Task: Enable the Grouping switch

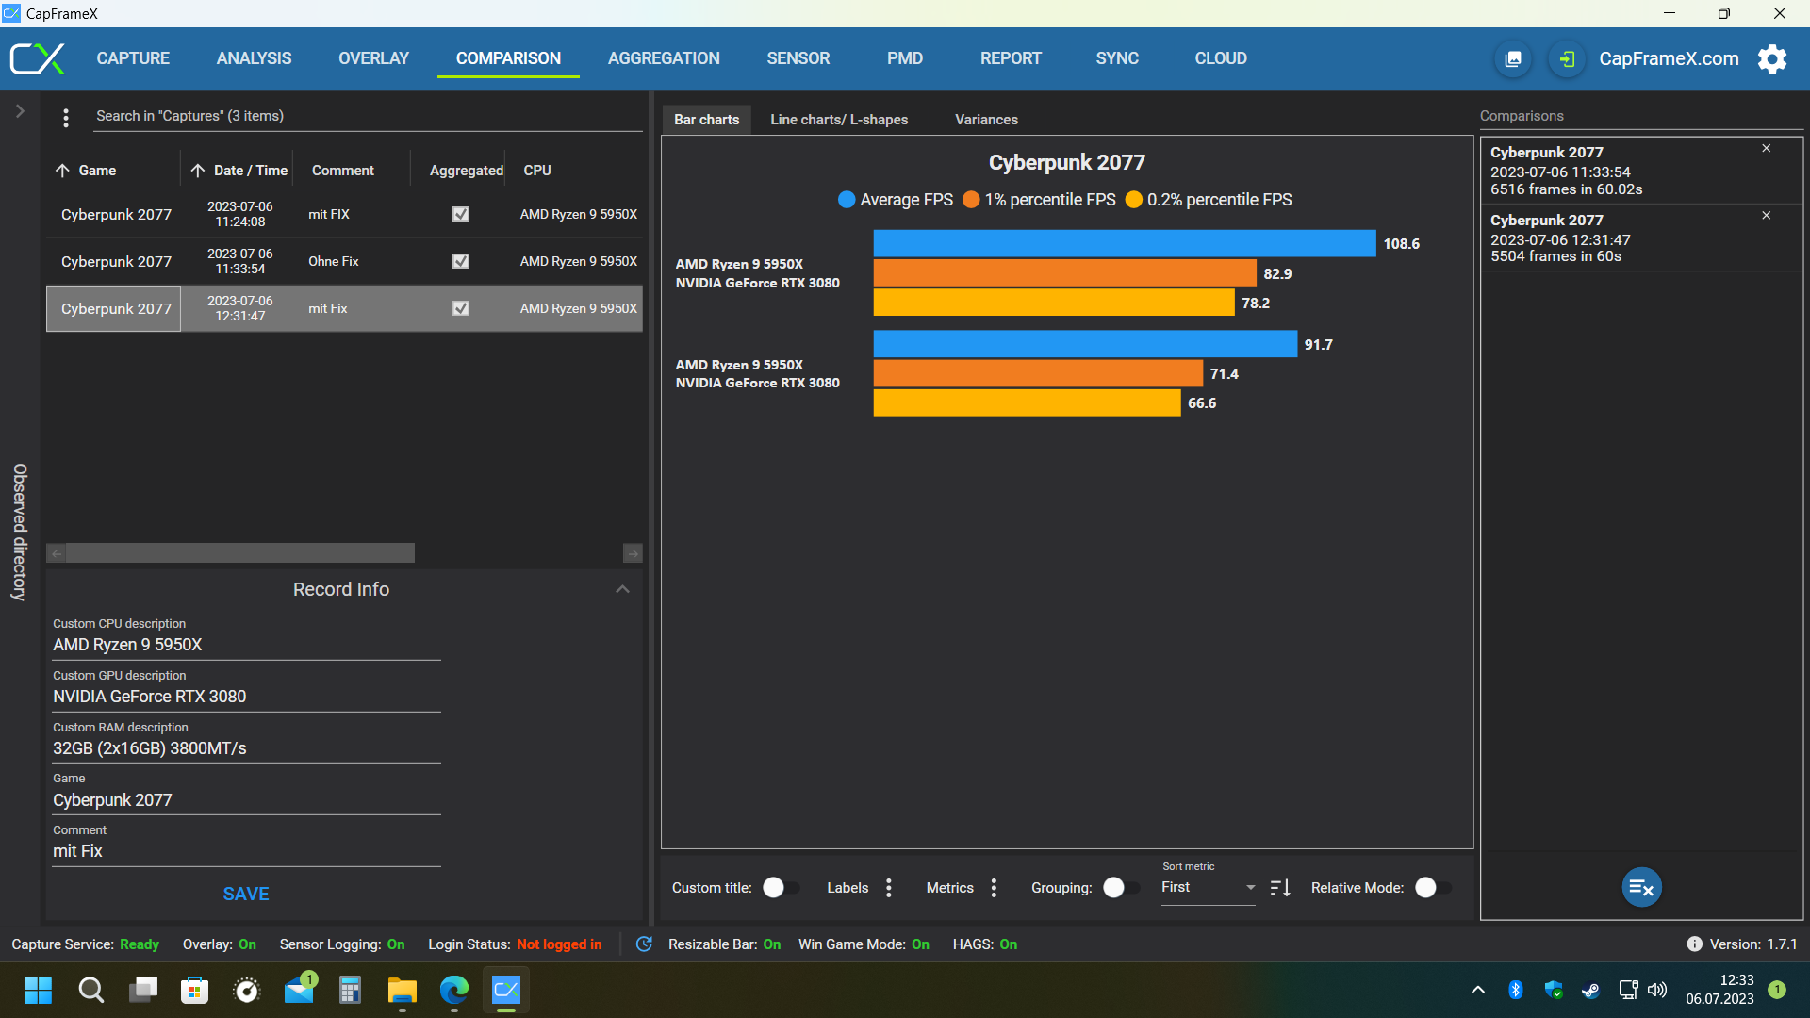Action: click(x=1121, y=888)
